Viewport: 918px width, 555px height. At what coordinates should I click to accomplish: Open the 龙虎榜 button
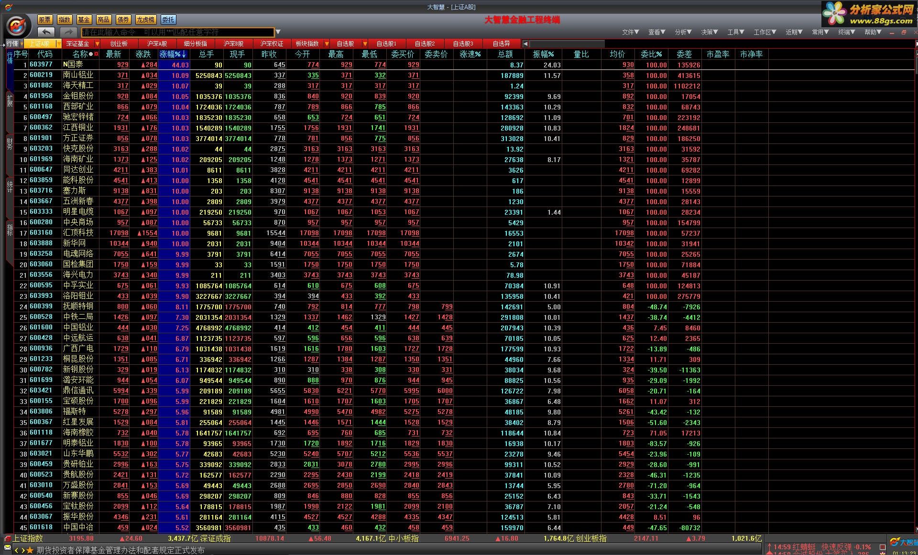pyautogui.click(x=145, y=20)
